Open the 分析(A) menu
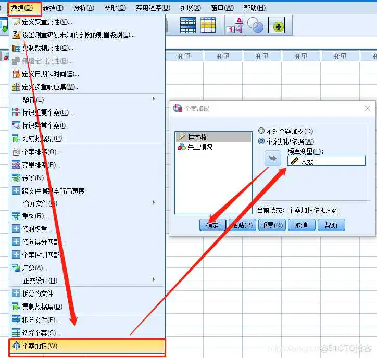The width and height of the screenshot is (377, 358). [84, 8]
